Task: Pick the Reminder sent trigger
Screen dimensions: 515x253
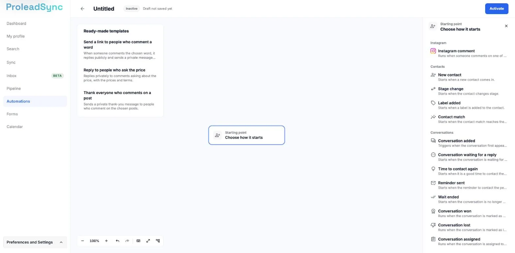Action: click(469, 185)
